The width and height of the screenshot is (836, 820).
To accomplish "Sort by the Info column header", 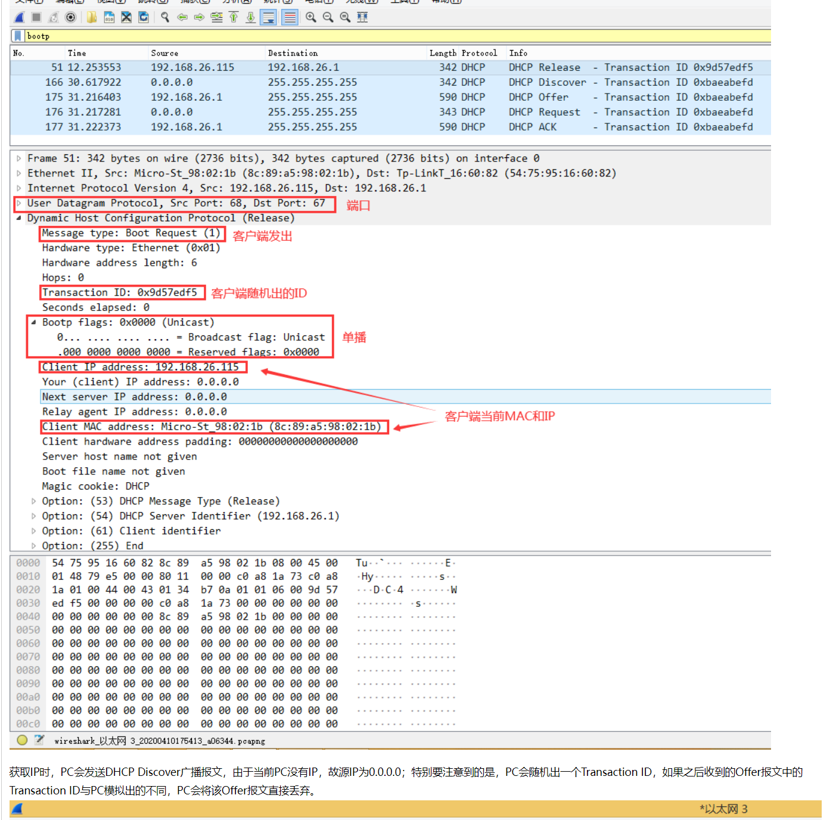I will [518, 53].
